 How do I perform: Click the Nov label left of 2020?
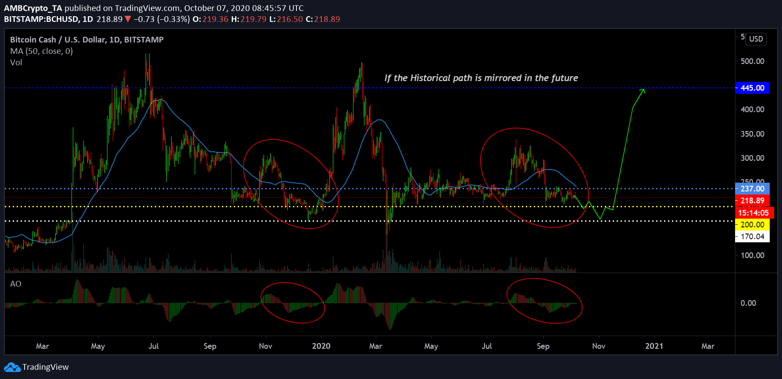(x=265, y=346)
